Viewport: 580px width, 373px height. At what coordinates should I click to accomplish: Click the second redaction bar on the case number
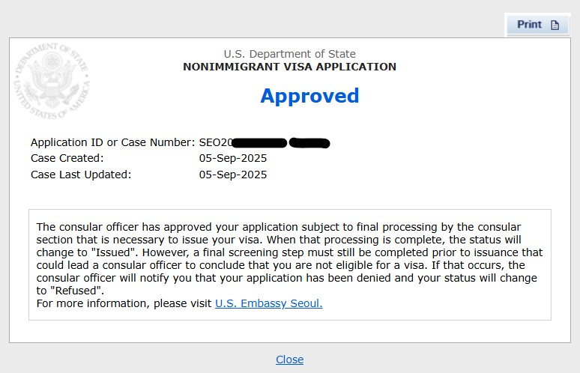(x=309, y=142)
